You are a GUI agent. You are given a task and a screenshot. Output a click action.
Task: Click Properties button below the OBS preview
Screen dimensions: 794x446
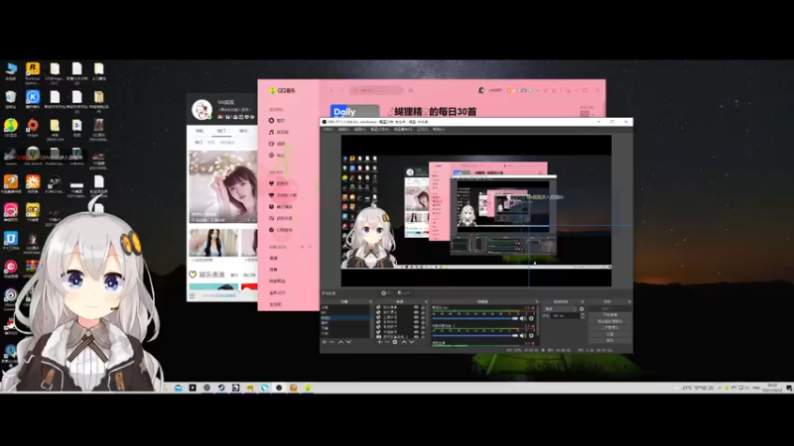pyautogui.click(x=387, y=292)
